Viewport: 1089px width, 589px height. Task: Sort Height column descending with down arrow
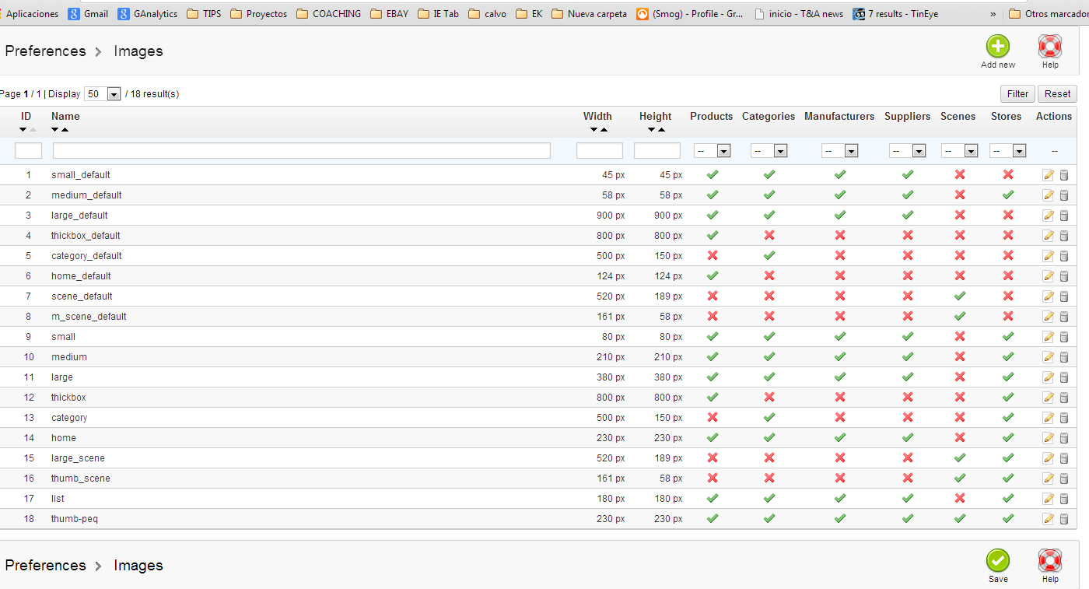click(x=651, y=130)
